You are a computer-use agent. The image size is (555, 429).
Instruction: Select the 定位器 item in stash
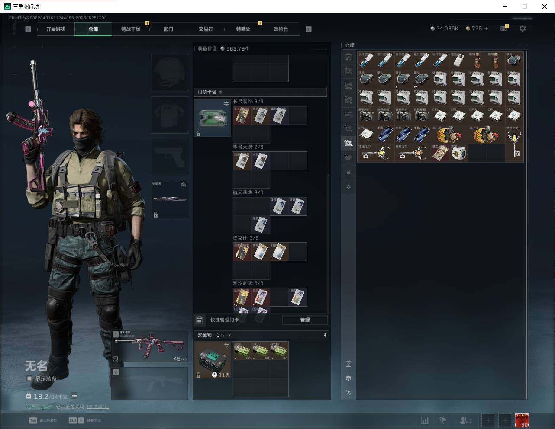click(x=459, y=61)
